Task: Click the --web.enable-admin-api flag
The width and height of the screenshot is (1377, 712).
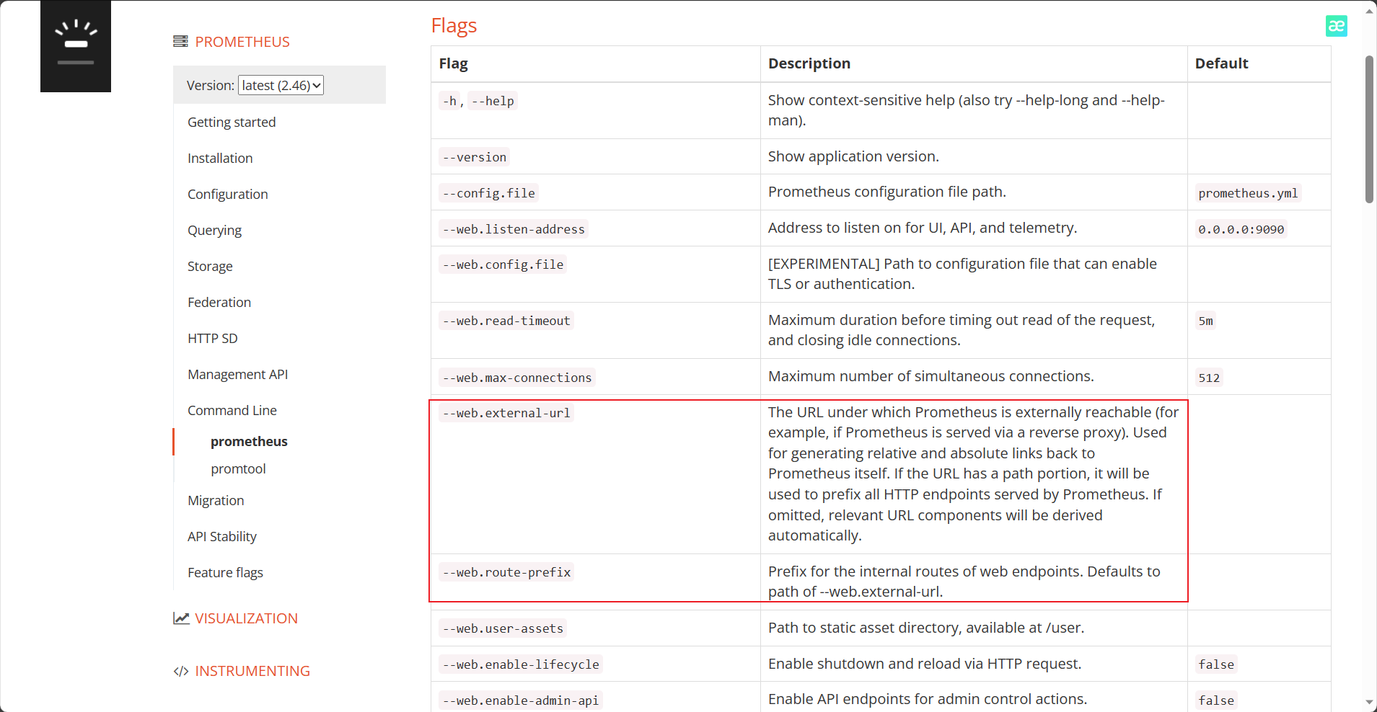Action: click(521, 700)
